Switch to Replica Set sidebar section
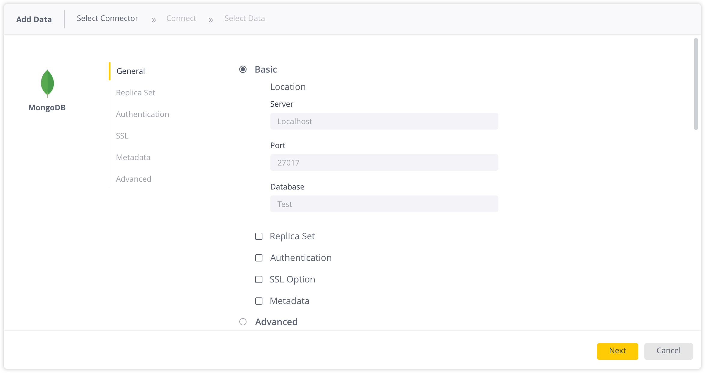The height and width of the screenshot is (373, 705). tap(135, 93)
